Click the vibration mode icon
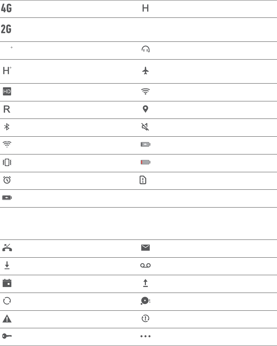 click(x=7, y=162)
